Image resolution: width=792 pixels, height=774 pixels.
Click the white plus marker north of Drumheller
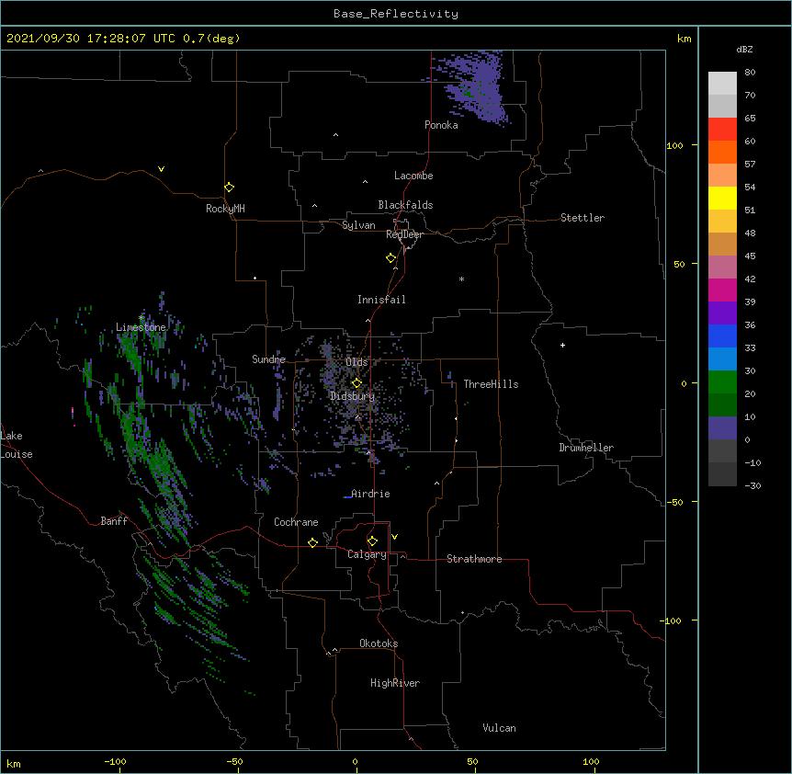562,345
